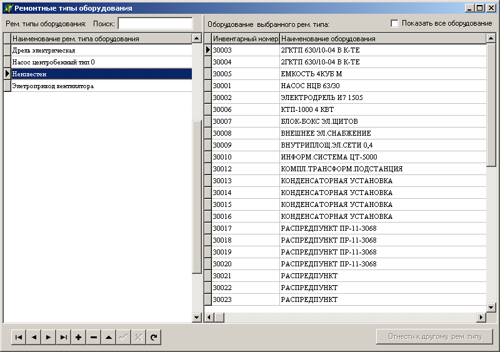Viewport: 500px width, 352px height.
Task: Select 'НАСОС НЦВ 63/30' equipment row
Action: click(349, 86)
